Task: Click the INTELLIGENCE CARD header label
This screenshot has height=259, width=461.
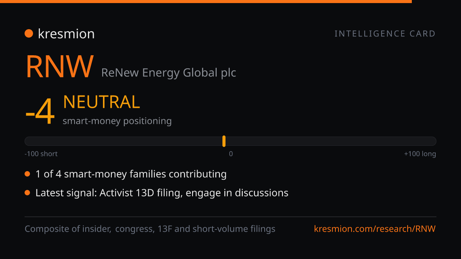Action: point(385,34)
